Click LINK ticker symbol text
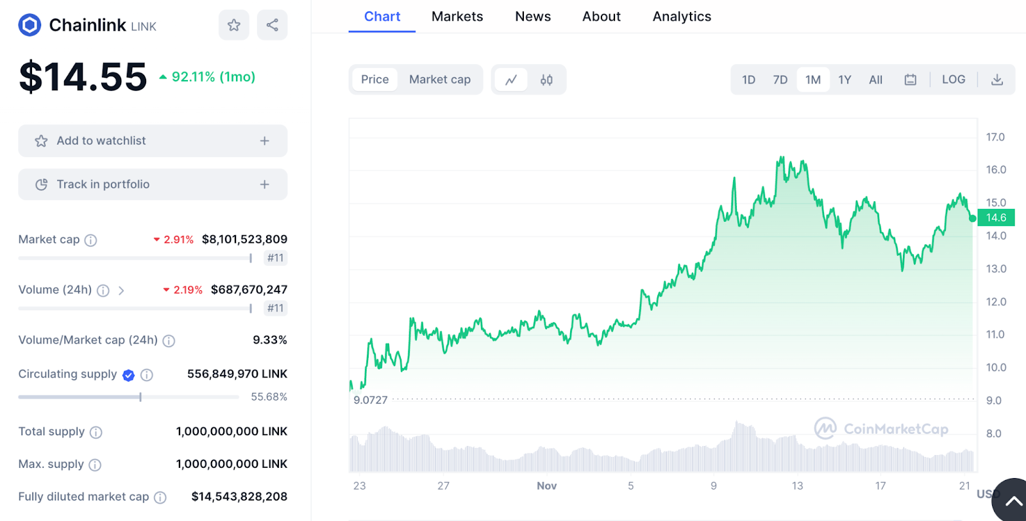Viewport: 1026px width, 521px height. tap(144, 26)
